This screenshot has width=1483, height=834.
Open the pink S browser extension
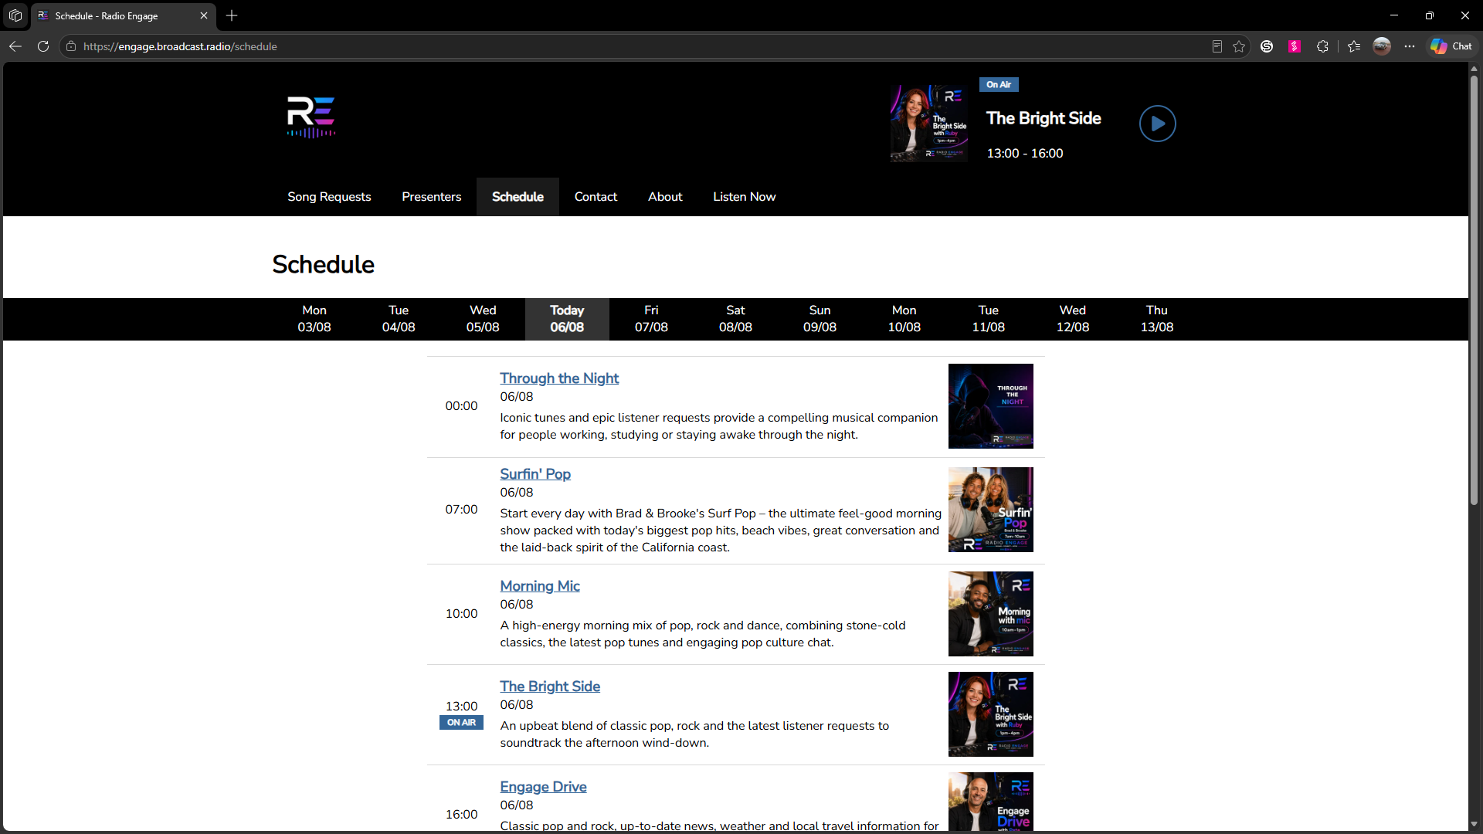click(1295, 46)
